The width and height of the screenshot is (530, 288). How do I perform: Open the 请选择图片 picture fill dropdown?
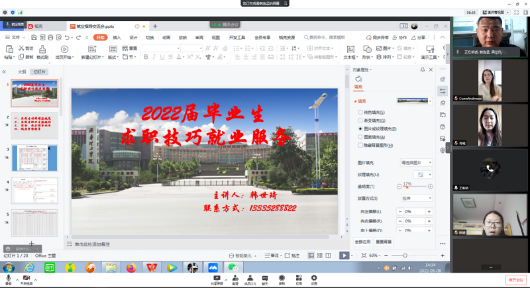point(415,162)
